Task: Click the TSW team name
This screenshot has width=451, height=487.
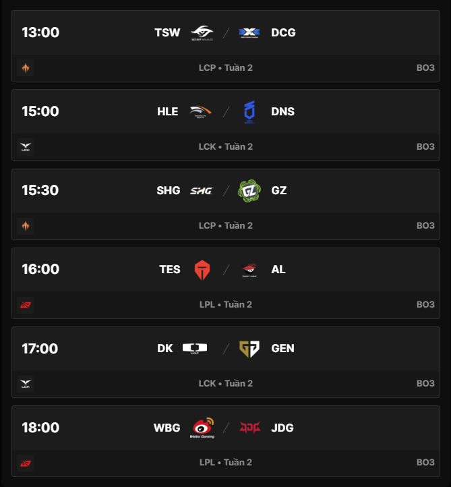Action: point(167,32)
